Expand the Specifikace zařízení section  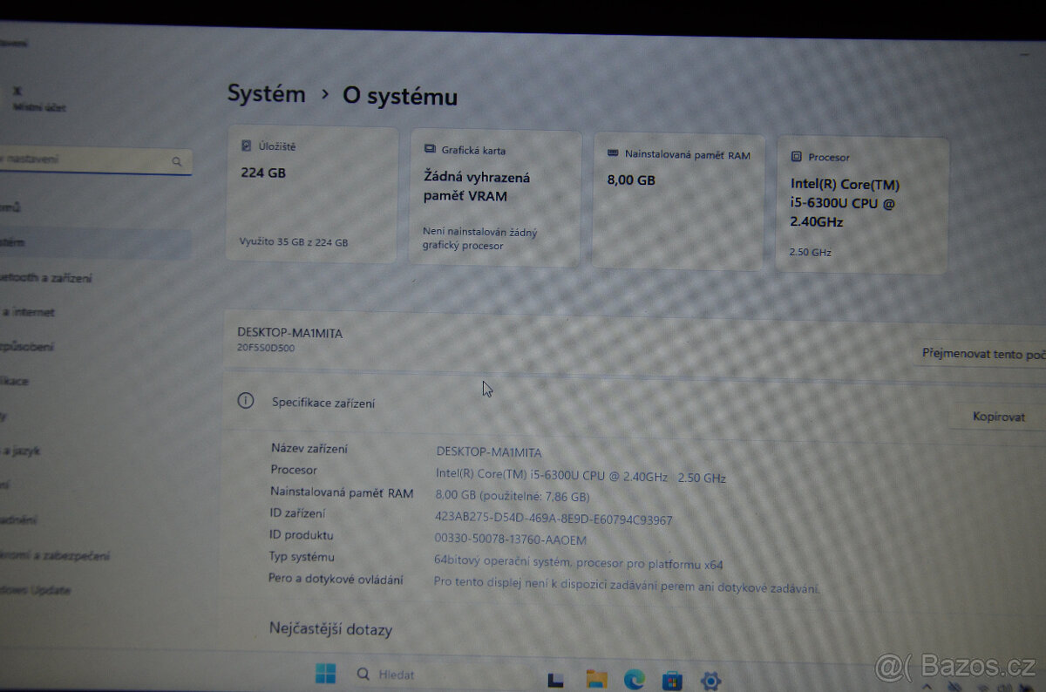(323, 402)
